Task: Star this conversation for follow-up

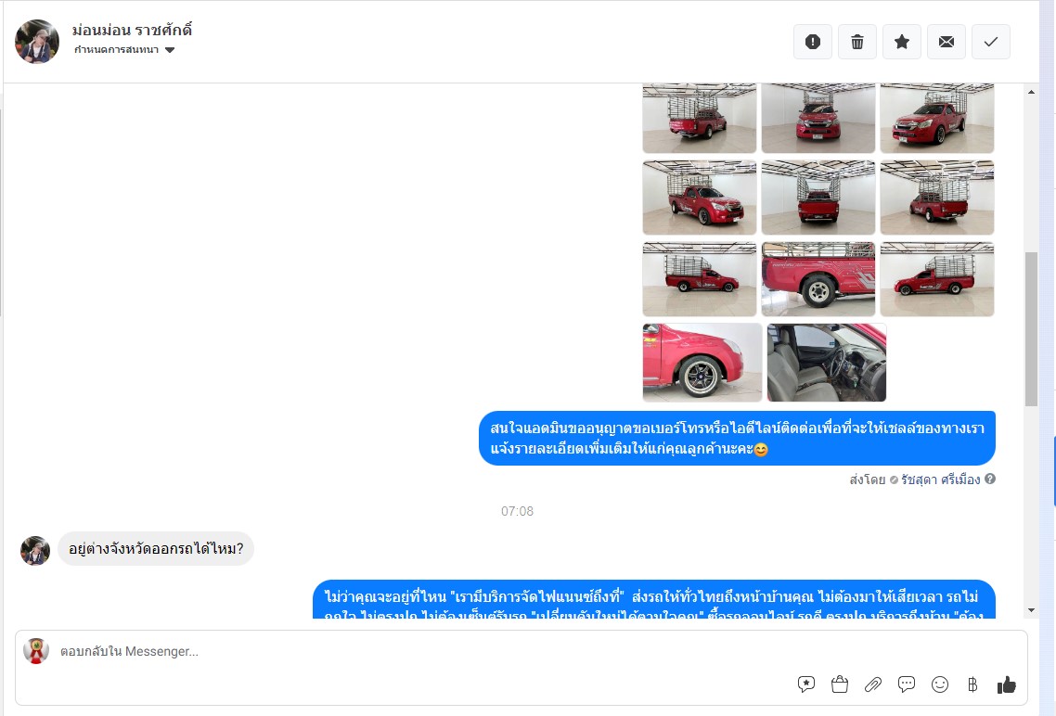Action: [902, 42]
